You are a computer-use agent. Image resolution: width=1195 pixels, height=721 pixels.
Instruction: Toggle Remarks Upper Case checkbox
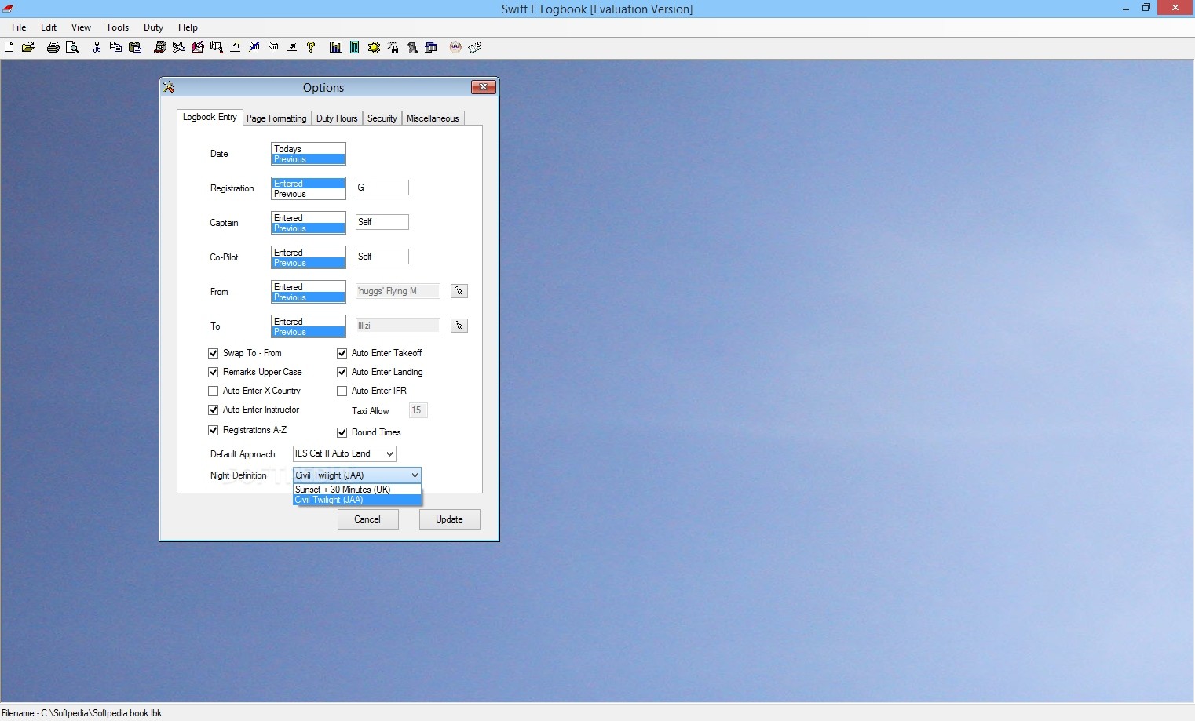pos(213,372)
